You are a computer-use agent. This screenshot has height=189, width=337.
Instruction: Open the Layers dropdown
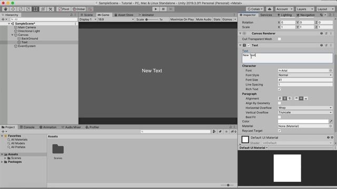point(305,9)
